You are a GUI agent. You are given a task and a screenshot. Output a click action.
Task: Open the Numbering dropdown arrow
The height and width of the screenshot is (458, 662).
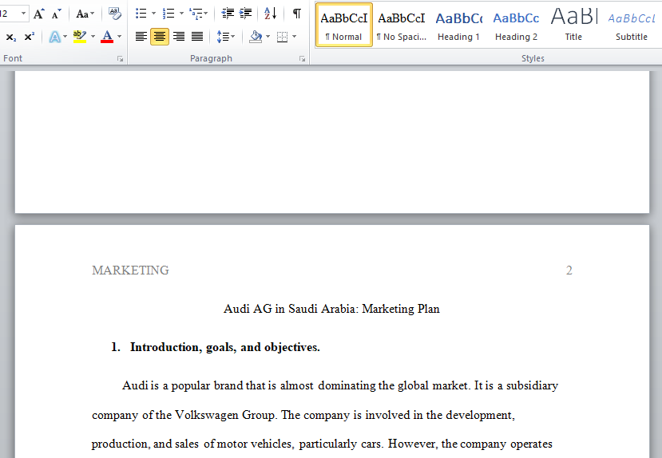pyautogui.click(x=181, y=14)
